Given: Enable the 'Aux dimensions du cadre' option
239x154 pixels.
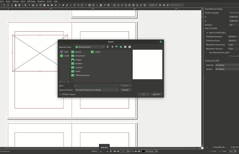Looking at the screenshot, I should pos(207,52).
